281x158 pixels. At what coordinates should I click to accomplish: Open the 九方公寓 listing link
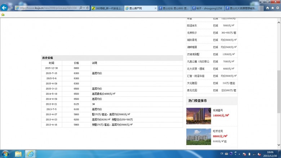(198, 61)
